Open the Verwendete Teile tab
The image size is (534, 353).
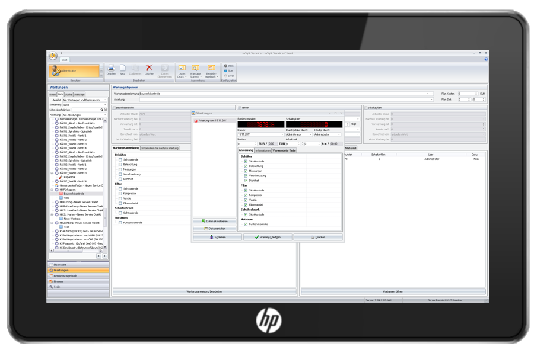(x=284, y=150)
